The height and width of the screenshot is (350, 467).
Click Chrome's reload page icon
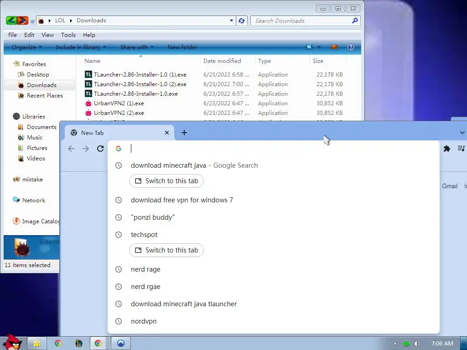point(100,149)
